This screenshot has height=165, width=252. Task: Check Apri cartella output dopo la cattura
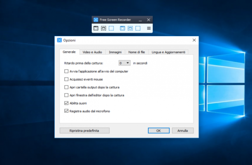click(66, 87)
